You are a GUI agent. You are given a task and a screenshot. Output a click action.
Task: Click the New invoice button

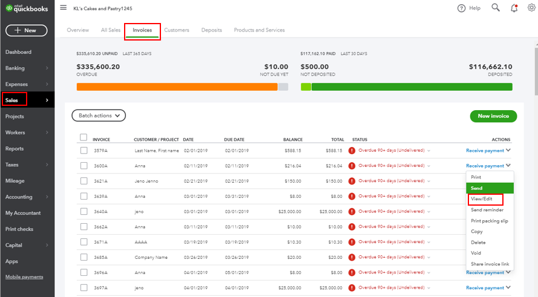pyautogui.click(x=493, y=116)
